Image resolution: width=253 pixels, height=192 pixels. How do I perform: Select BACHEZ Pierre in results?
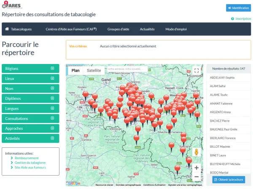229,121
